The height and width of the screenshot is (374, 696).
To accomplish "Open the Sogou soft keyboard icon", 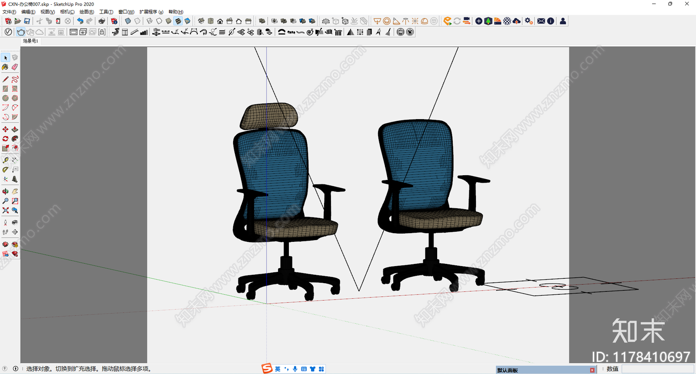I will click(x=304, y=369).
